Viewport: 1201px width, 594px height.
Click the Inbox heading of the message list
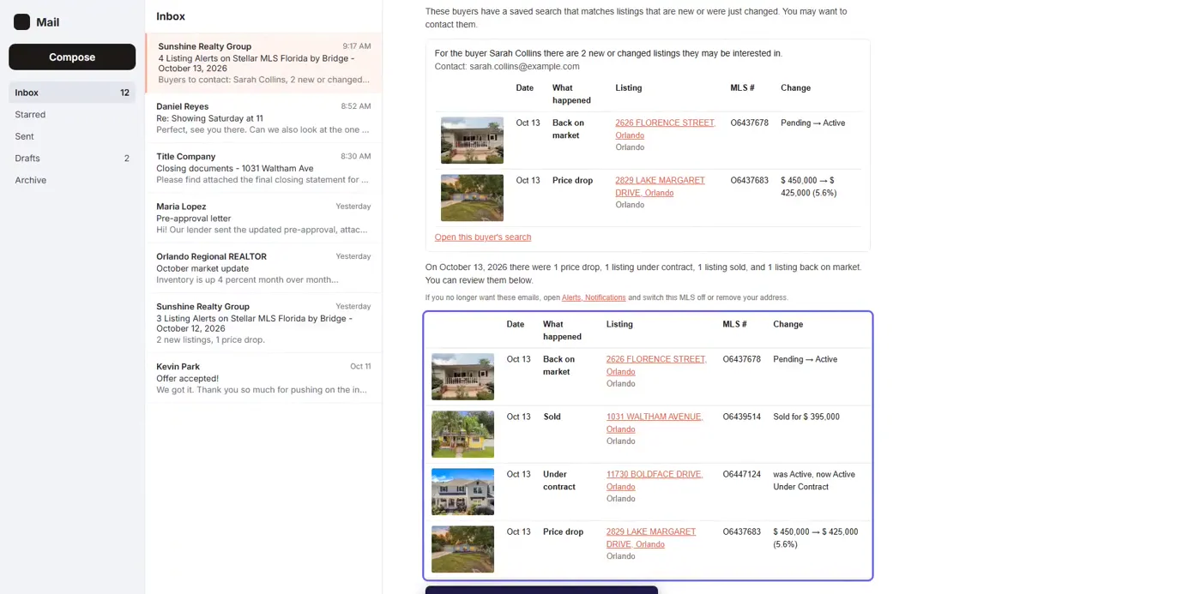coord(171,16)
